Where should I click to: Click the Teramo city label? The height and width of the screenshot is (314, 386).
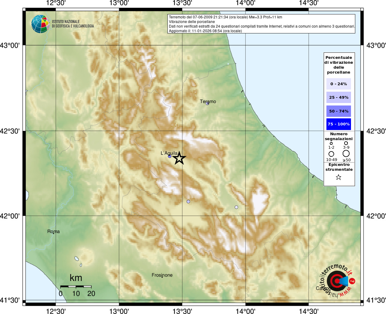coord(208,101)
